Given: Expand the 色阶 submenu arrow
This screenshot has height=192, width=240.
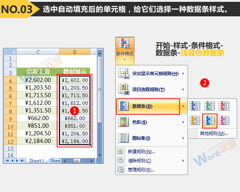Looking at the screenshot, I should pyautogui.click(x=183, y=122).
